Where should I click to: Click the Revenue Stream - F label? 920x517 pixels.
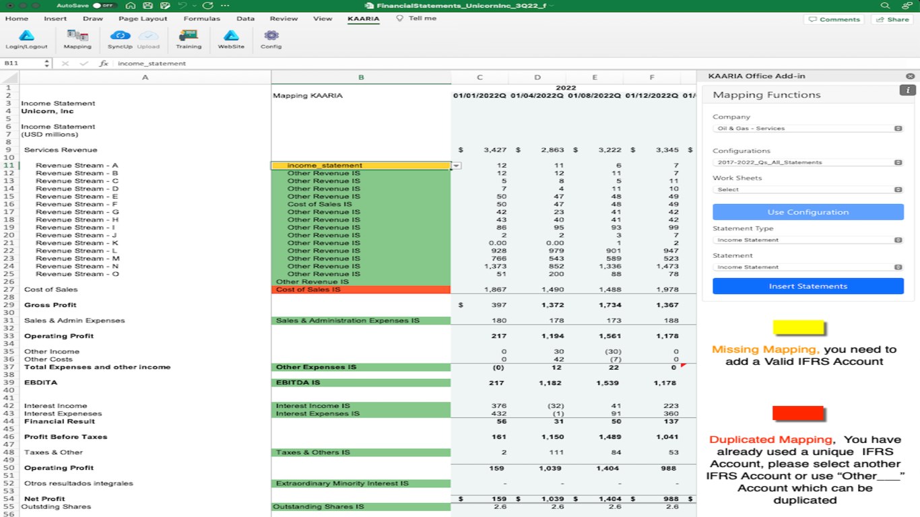[x=77, y=204]
